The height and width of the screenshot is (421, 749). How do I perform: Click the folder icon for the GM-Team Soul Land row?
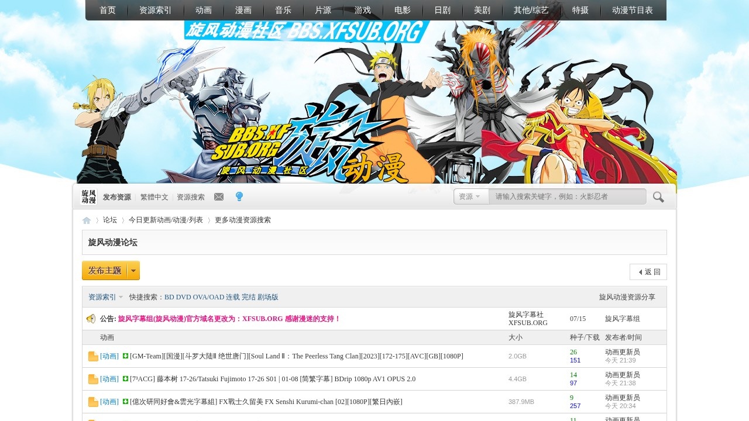(93, 356)
